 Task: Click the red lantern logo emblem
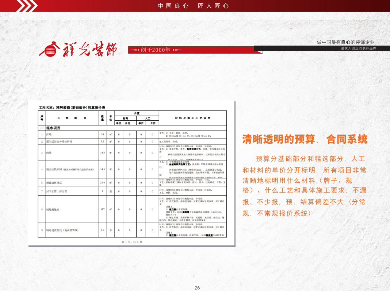click(50, 49)
